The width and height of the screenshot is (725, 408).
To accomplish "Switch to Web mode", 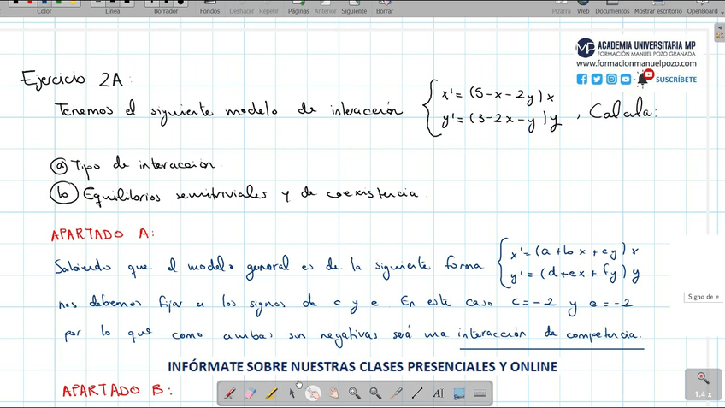I will pos(583,8).
